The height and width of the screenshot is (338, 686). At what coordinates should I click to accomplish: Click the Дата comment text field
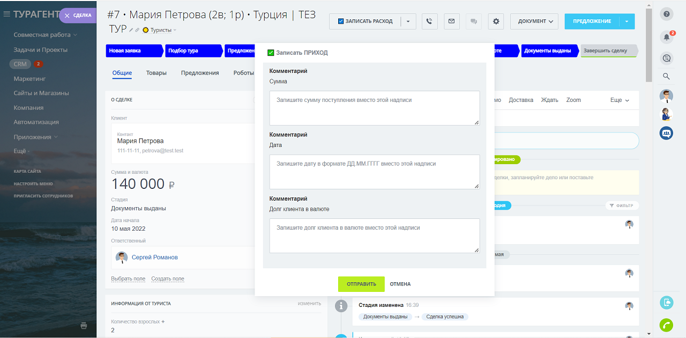375,172
